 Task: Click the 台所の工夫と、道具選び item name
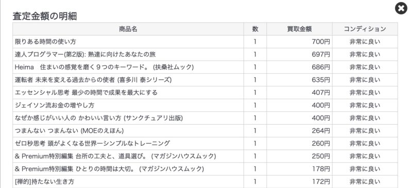(115, 156)
